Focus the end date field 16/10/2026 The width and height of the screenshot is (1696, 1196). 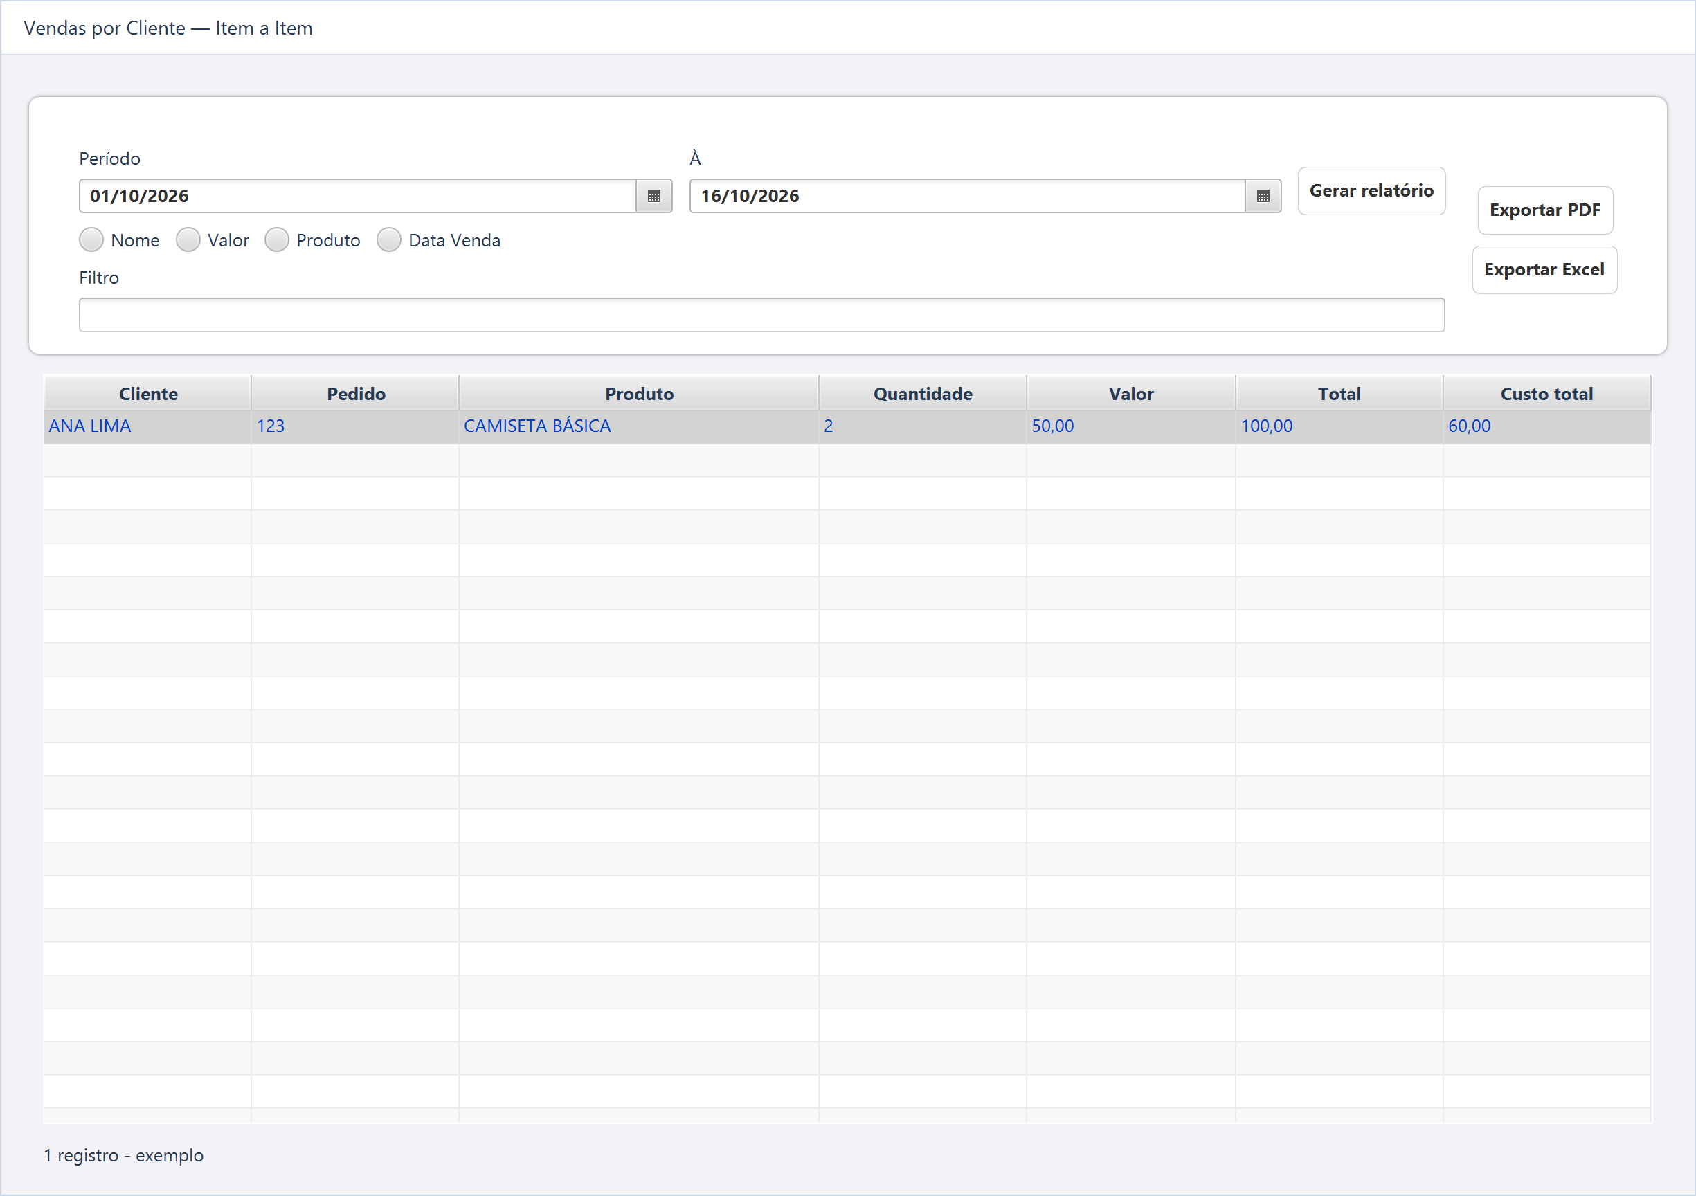coord(968,196)
